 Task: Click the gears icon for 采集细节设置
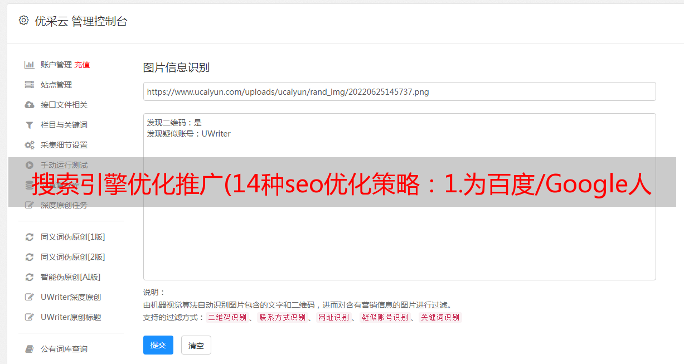coord(30,145)
